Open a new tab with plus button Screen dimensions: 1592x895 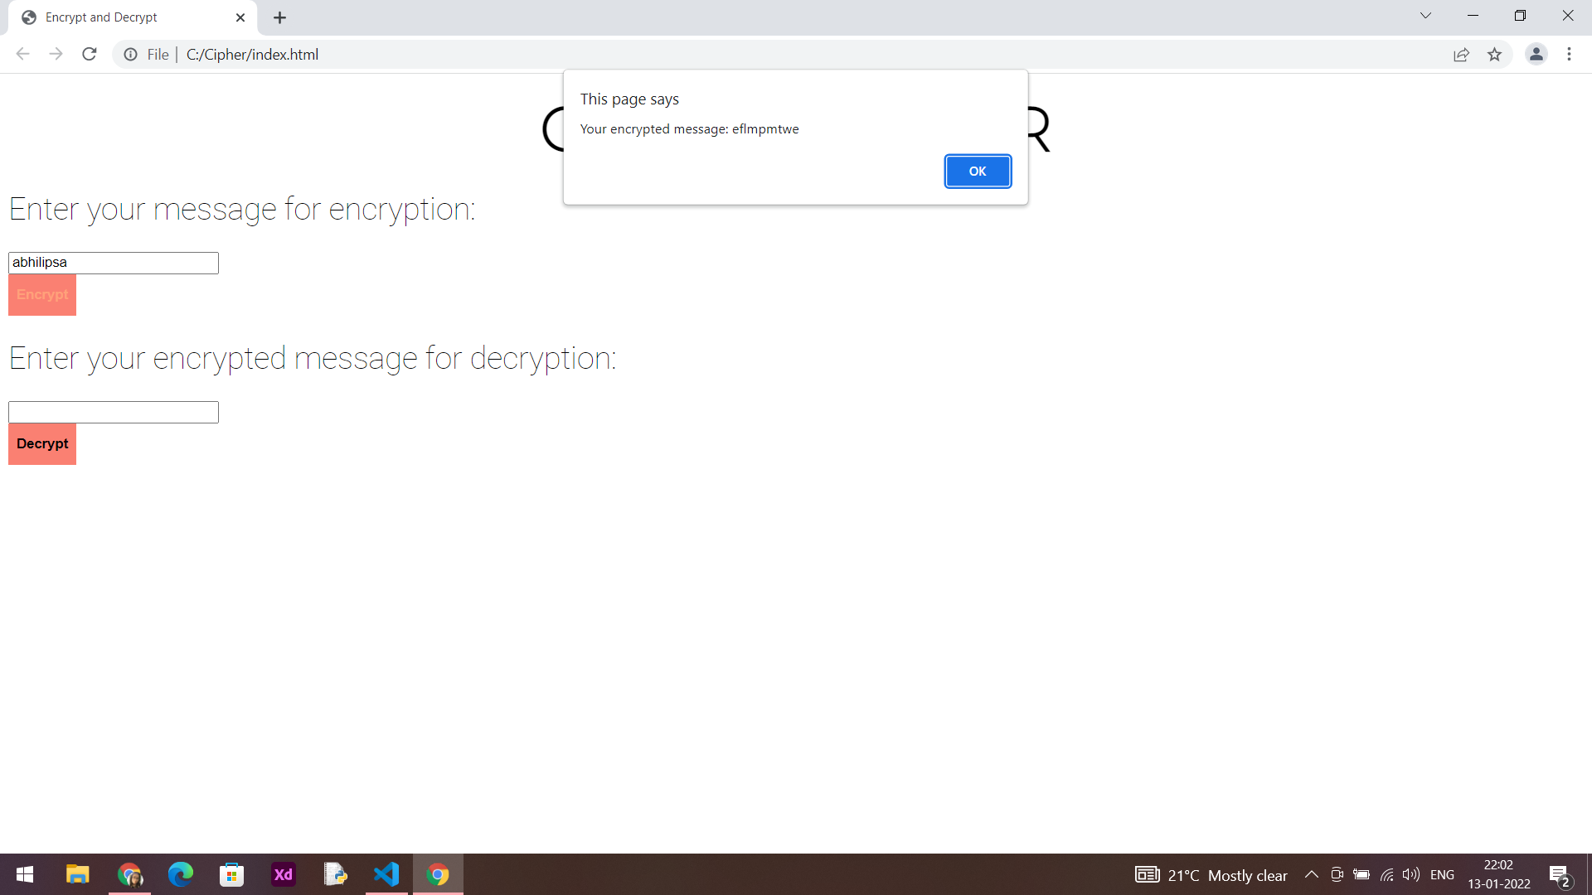[279, 17]
